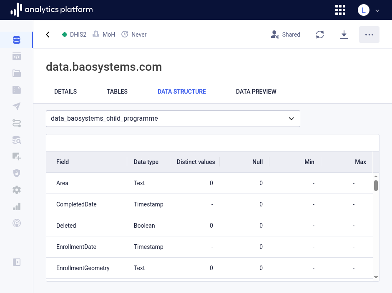Refresh the data source

pos(320,35)
